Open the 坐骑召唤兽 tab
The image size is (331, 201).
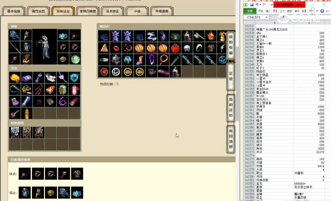[88, 11]
